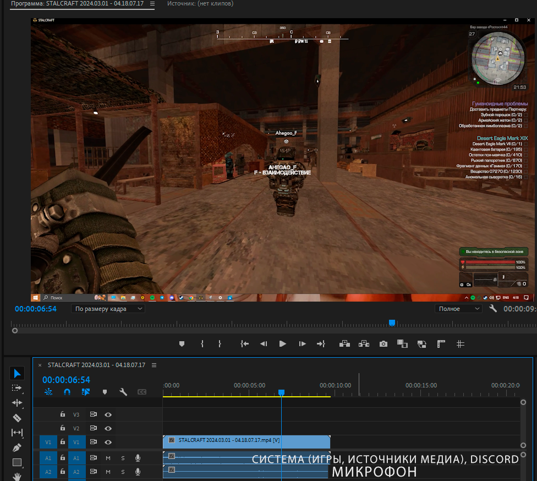The width and height of the screenshot is (537, 481).
Task: Go to In point
Action: tap(244, 344)
